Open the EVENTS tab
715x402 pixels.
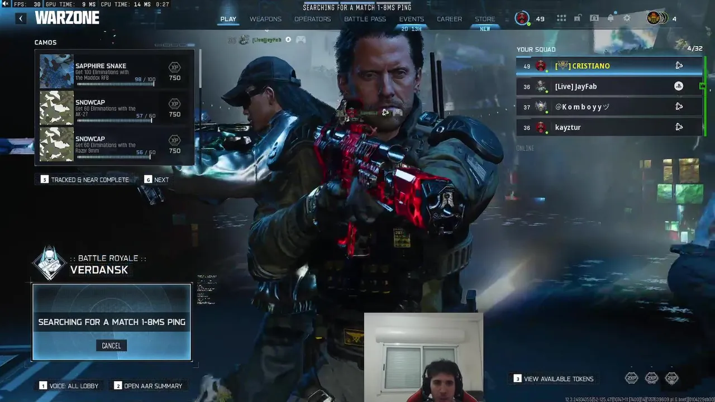411,19
